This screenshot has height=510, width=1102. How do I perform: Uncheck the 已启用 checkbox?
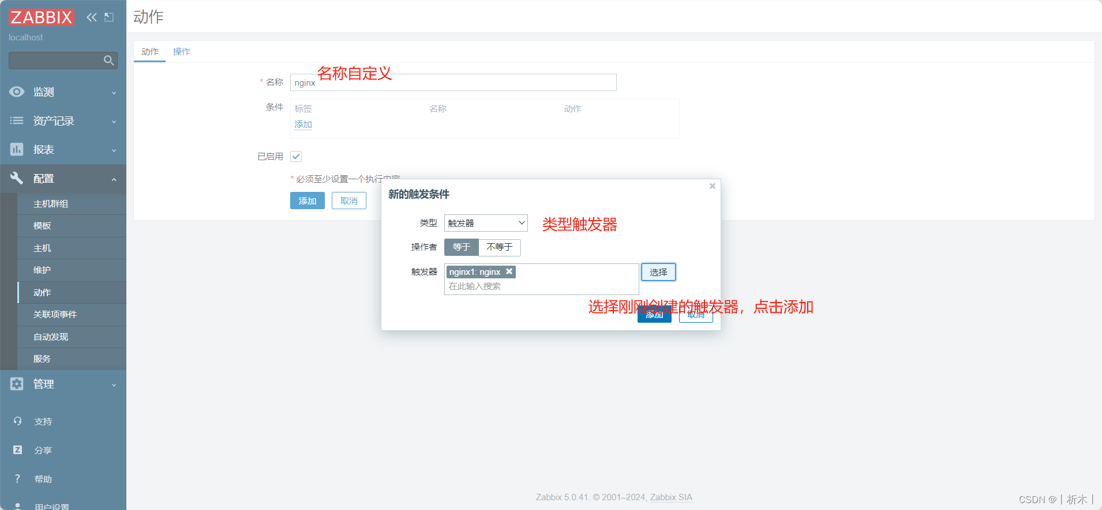(296, 156)
